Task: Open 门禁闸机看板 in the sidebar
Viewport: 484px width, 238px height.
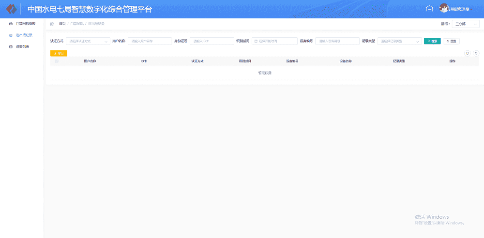Action: pos(26,23)
